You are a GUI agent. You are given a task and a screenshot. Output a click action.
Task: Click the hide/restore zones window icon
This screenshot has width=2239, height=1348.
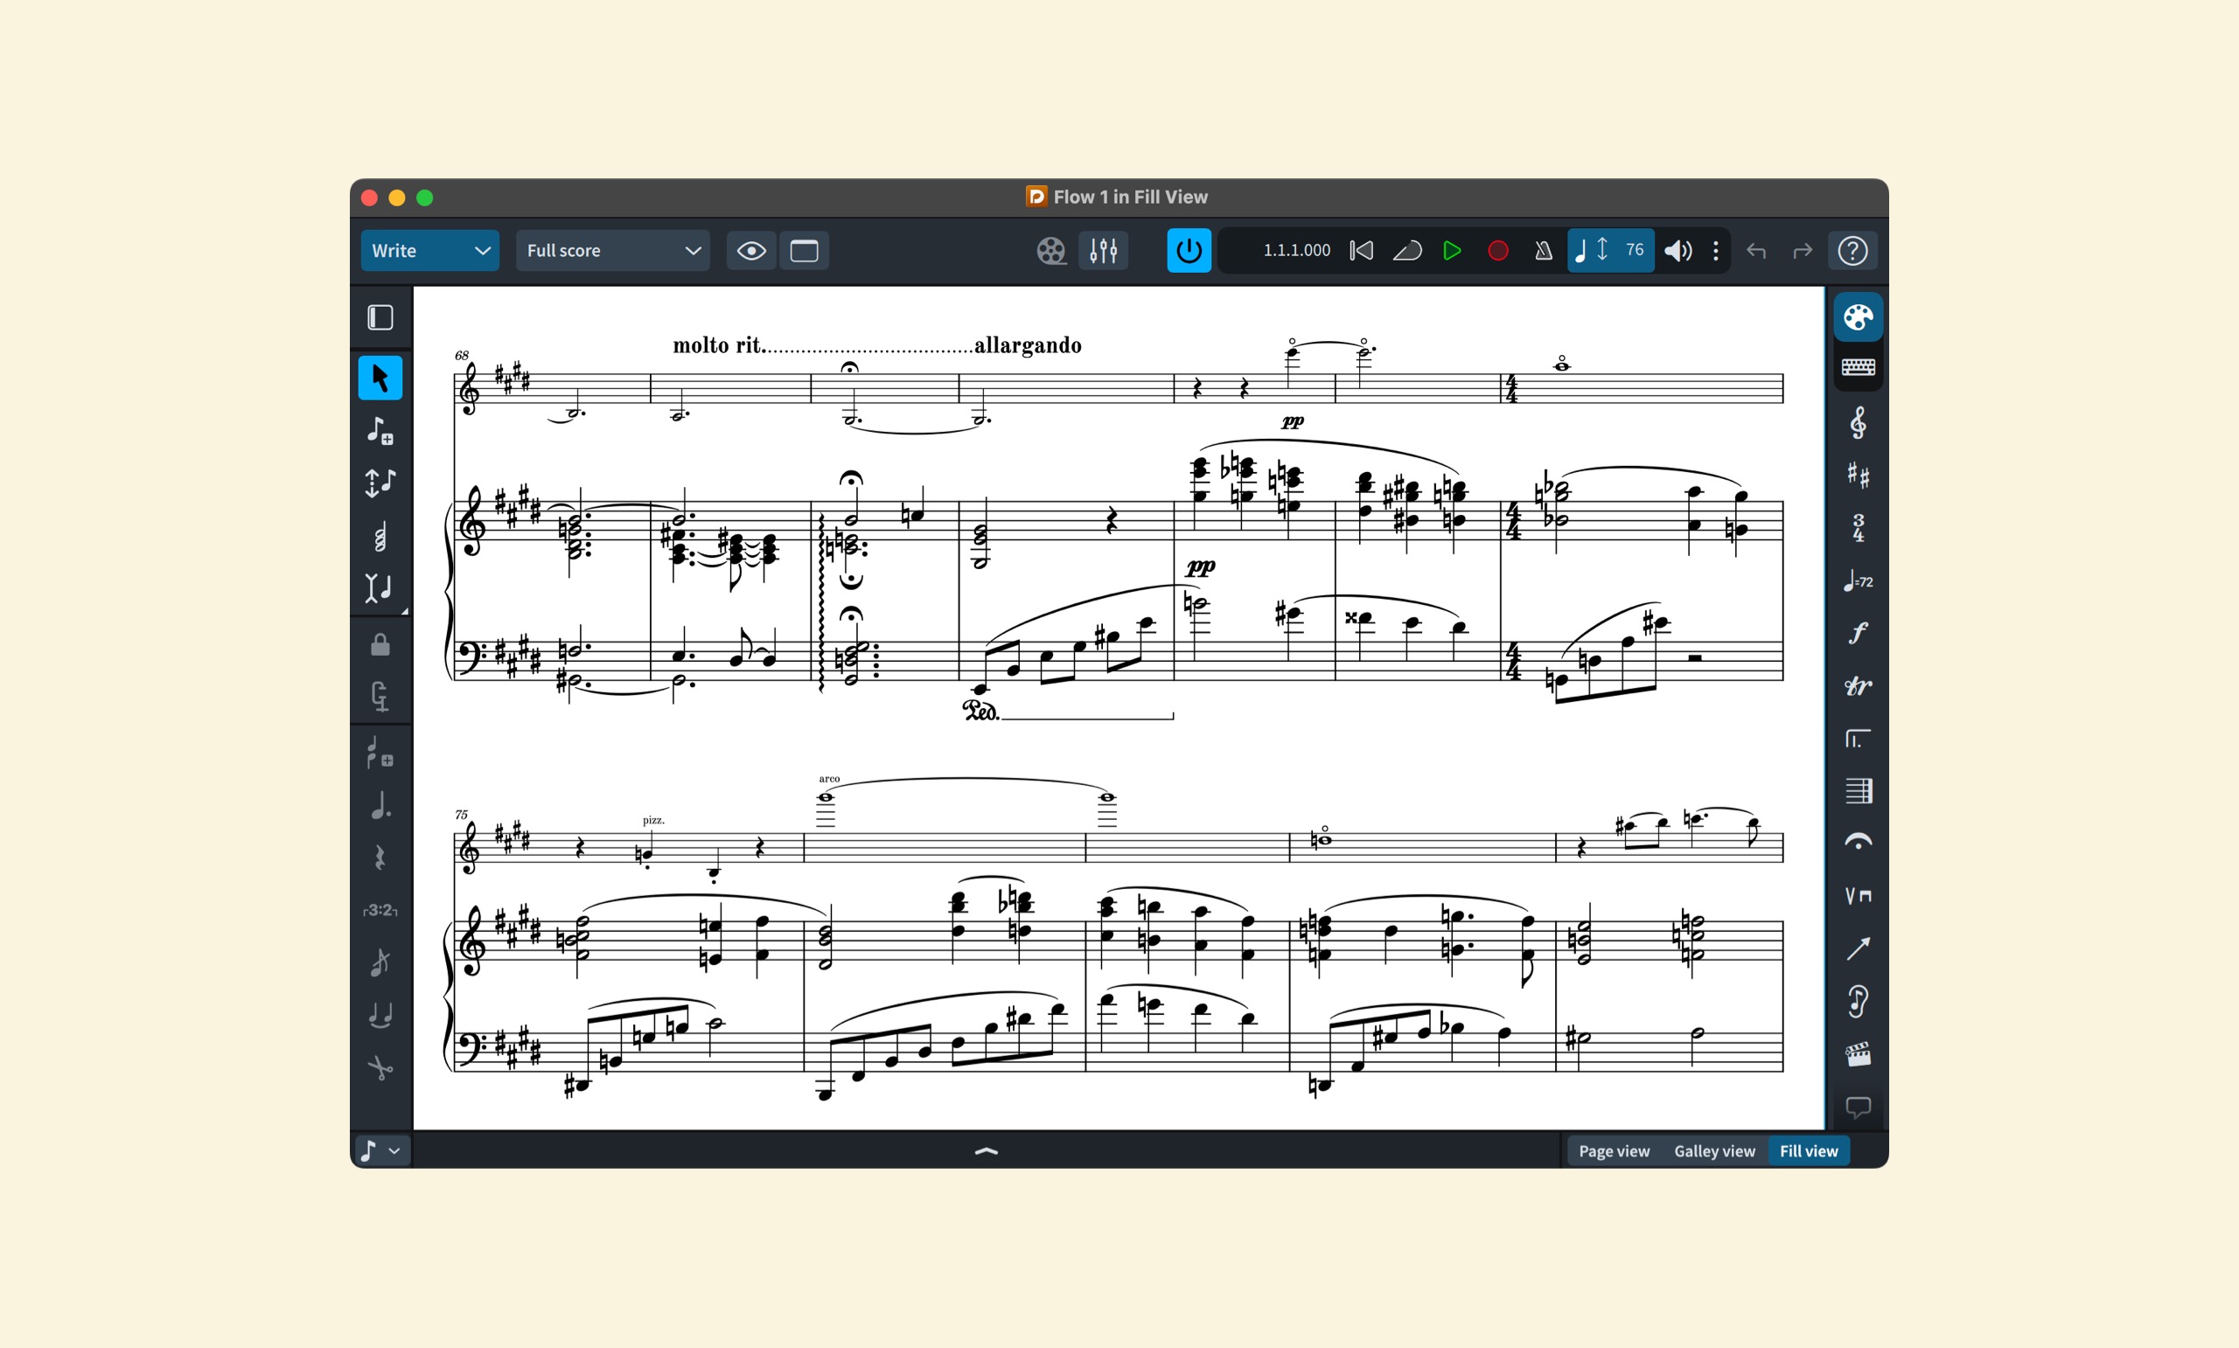[x=804, y=251]
